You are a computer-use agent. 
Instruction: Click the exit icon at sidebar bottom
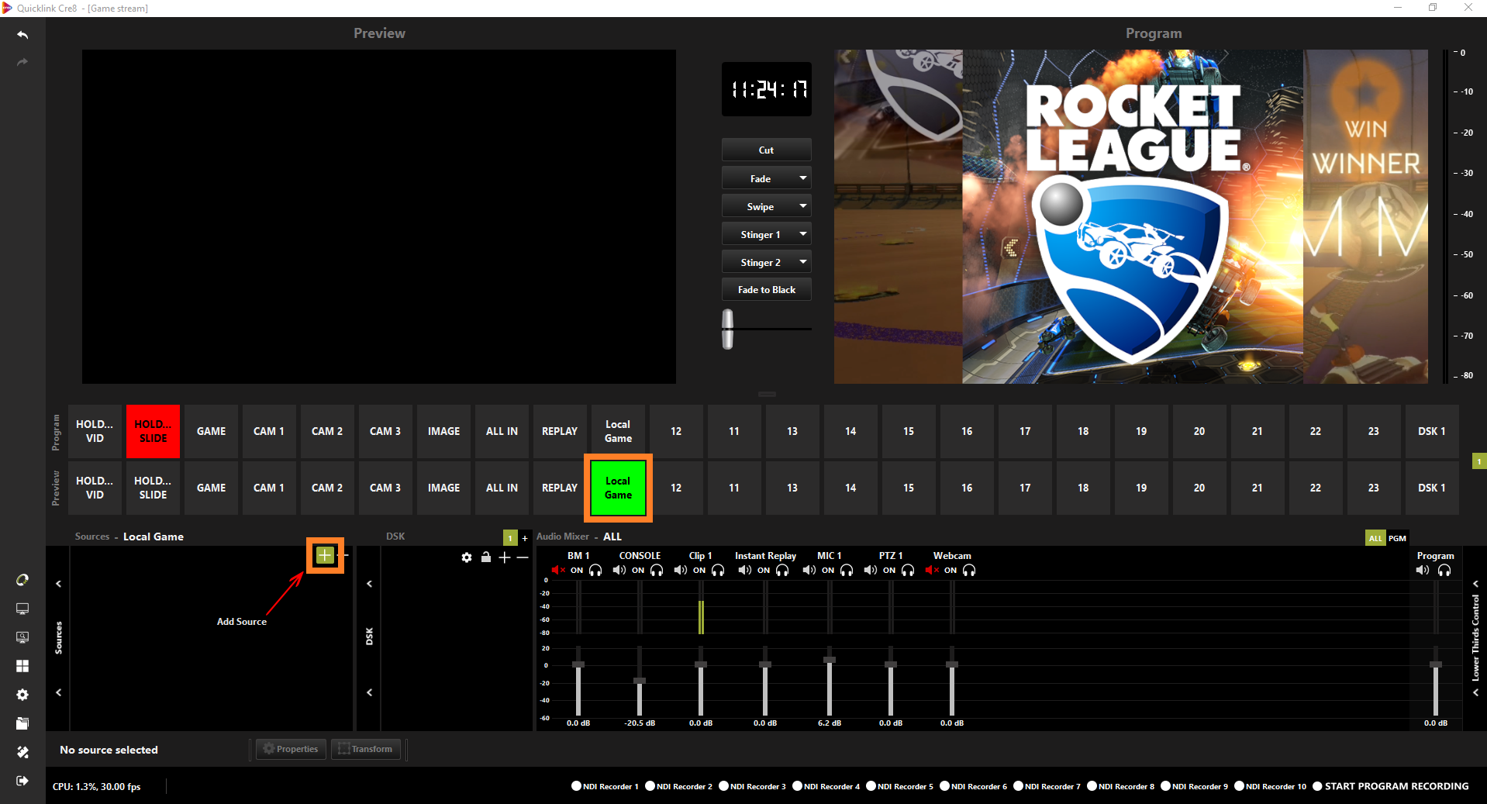click(22, 781)
